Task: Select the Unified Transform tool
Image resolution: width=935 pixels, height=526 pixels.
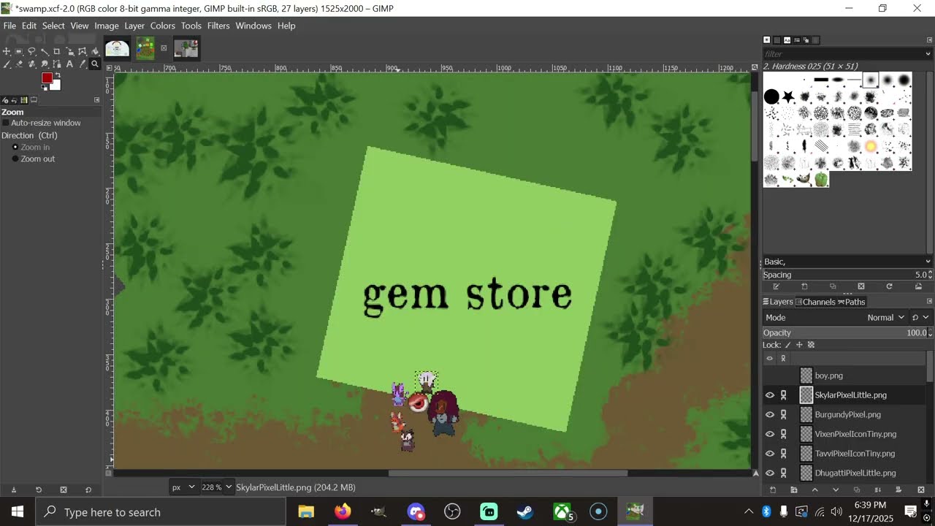Action: [x=70, y=51]
